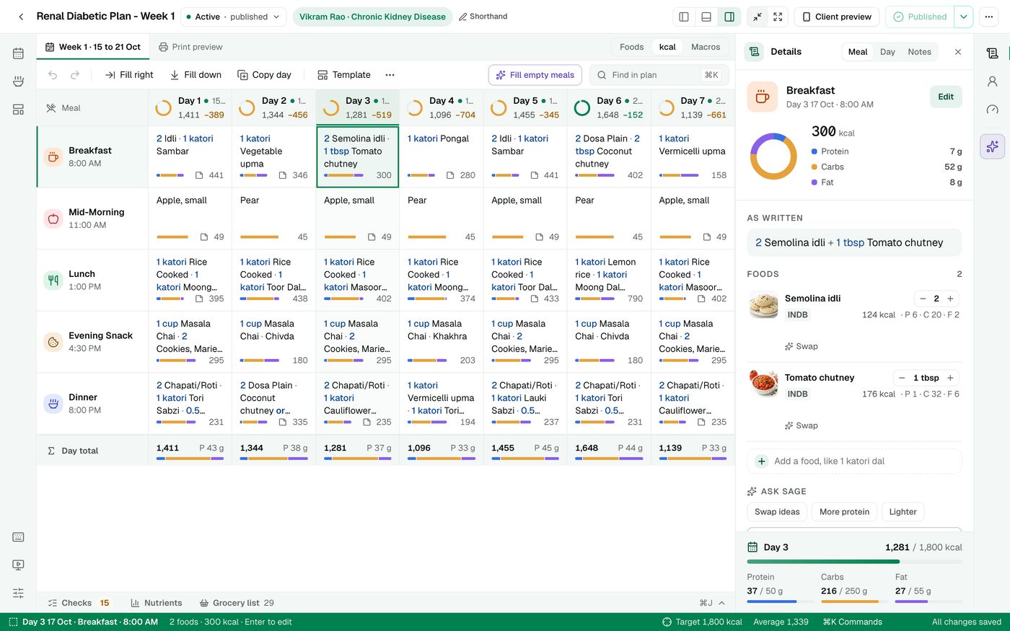Viewport: 1010px width, 631px height.
Task: Click the presentation screen icon in left sidebar
Action: click(x=18, y=565)
